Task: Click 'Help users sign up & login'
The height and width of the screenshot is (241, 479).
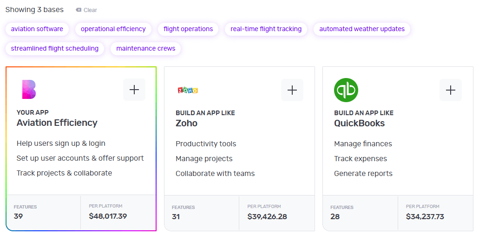Action: (61, 143)
